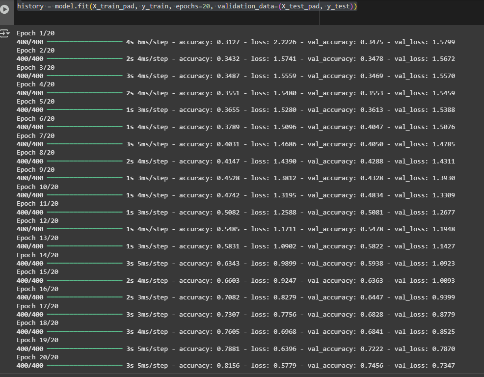Screen dimensions: 484x377
Task: Run the model.fit code cell
Action: pos(4,9)
